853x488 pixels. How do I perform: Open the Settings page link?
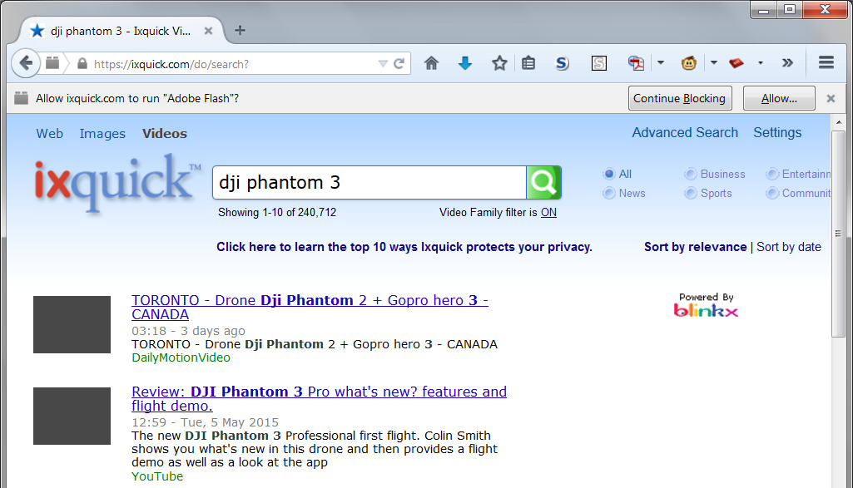click(777, 132)
